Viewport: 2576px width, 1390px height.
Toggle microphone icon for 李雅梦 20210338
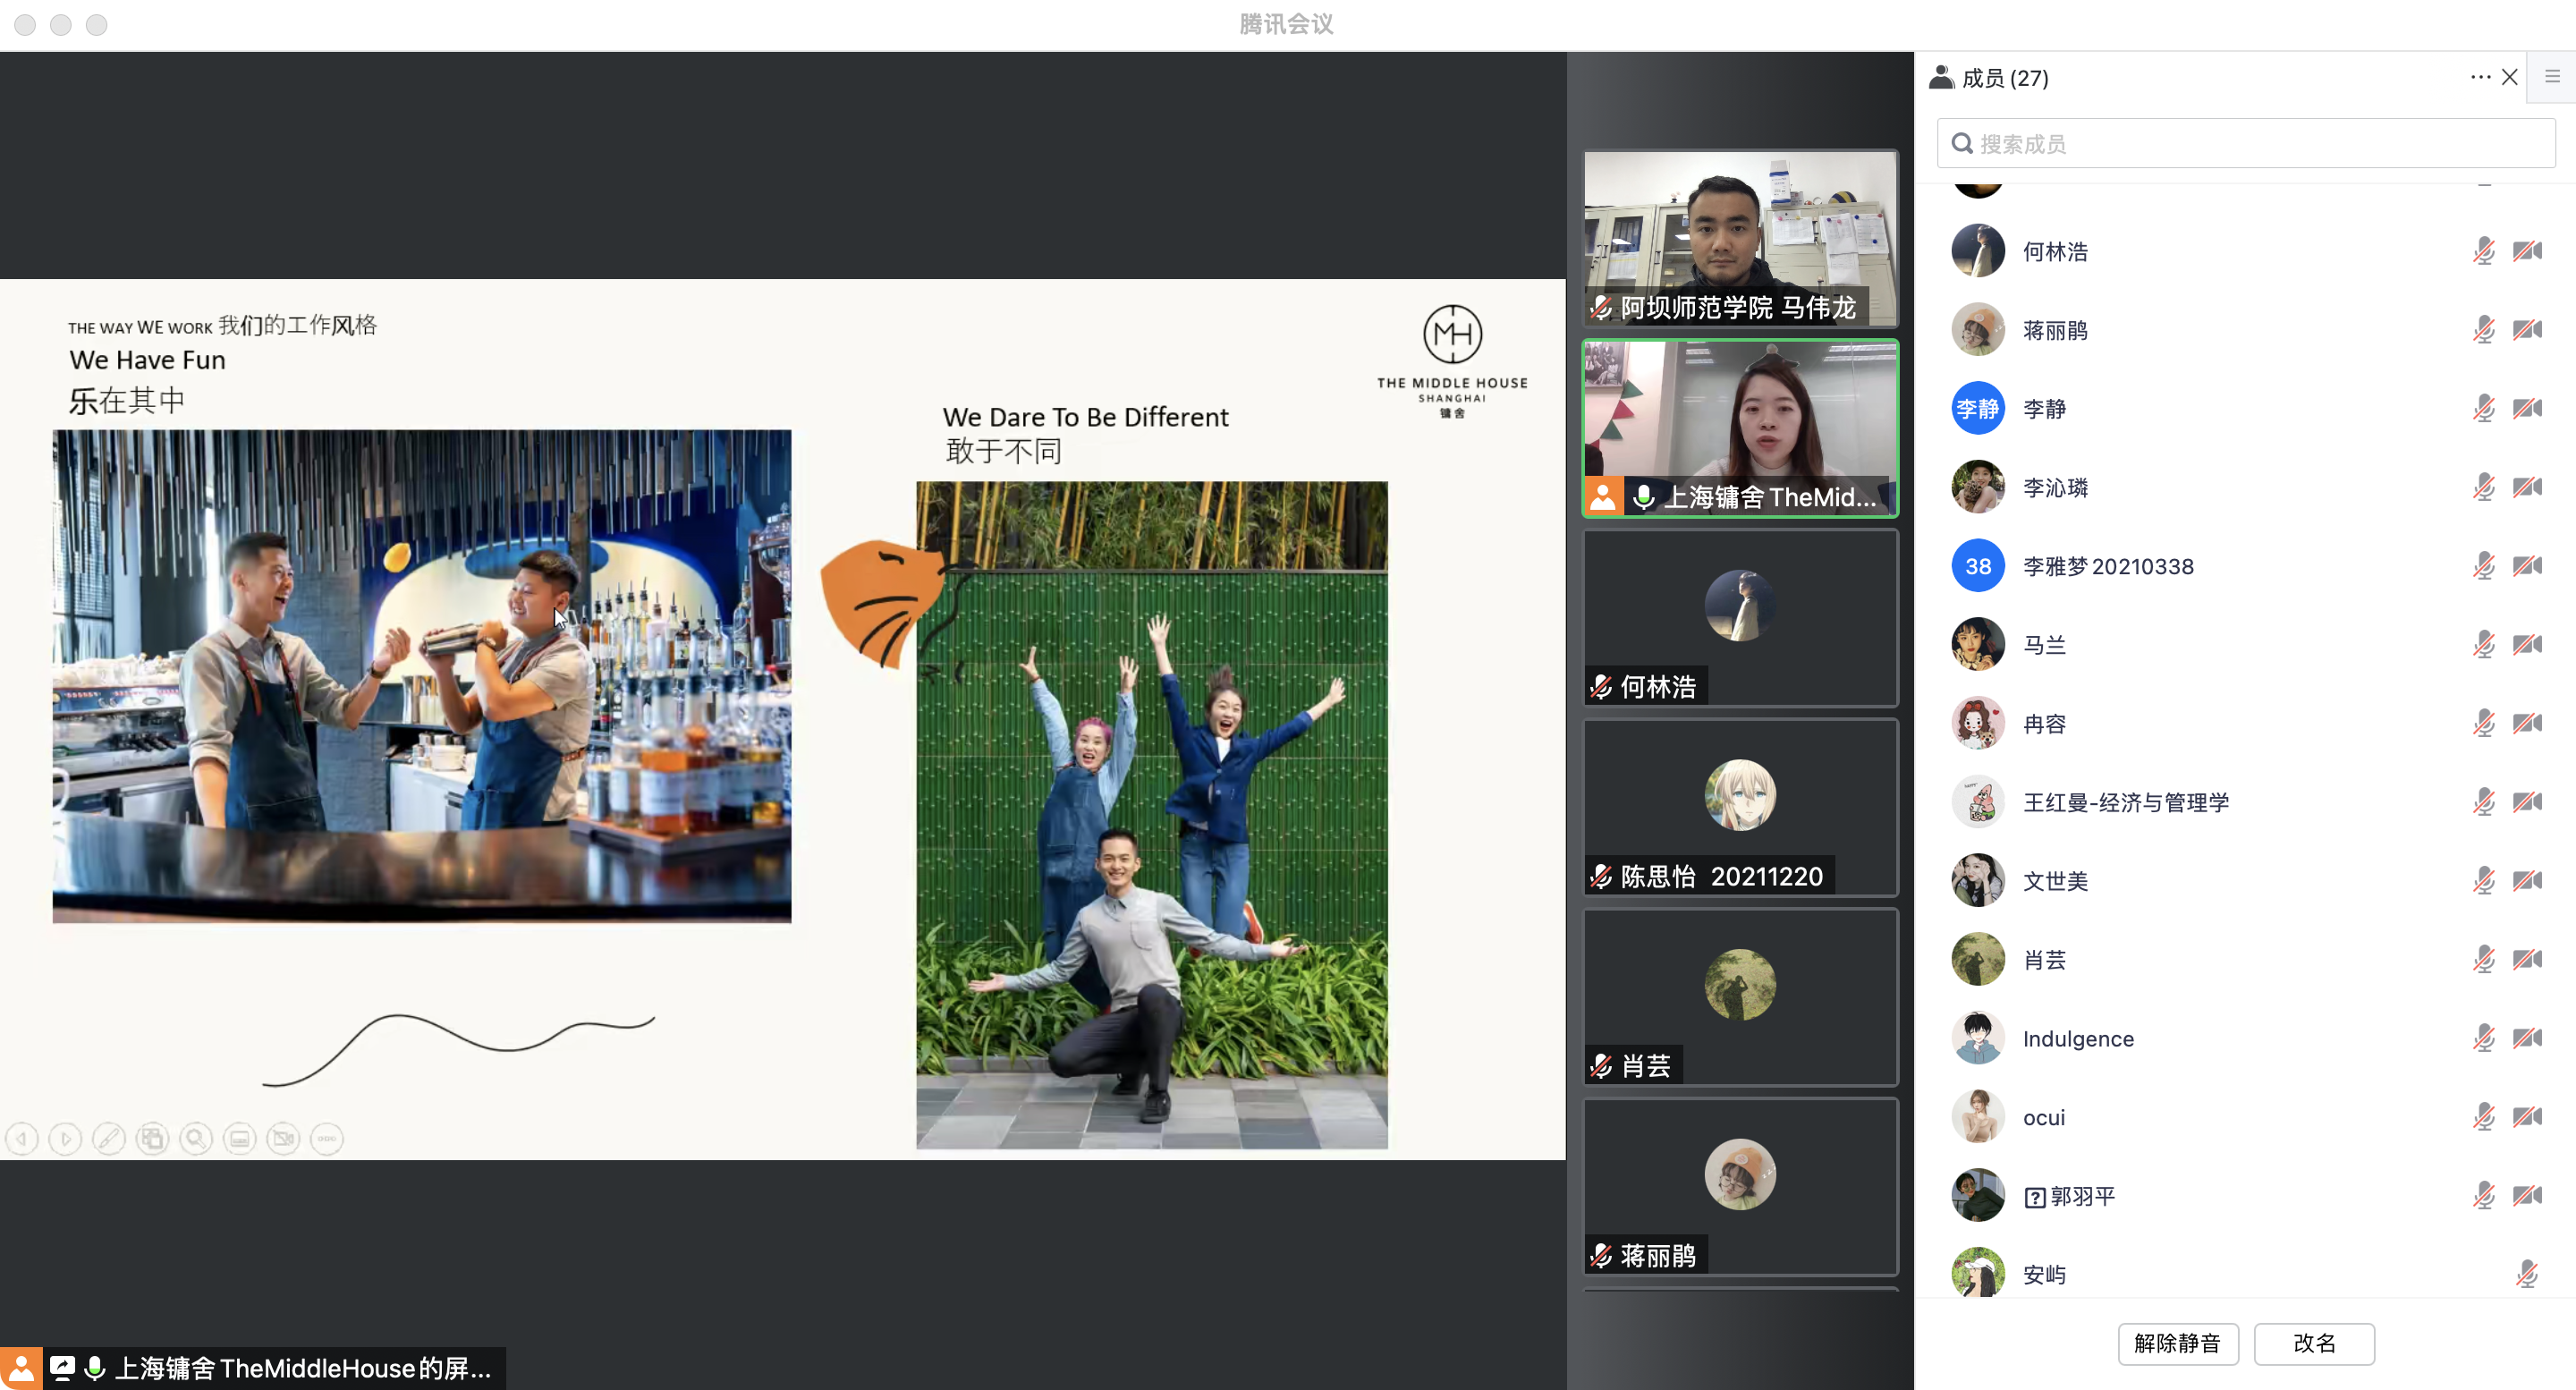tap(2484, 566)
